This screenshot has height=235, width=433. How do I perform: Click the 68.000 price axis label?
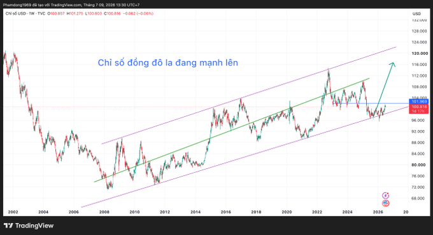[418, 198]
